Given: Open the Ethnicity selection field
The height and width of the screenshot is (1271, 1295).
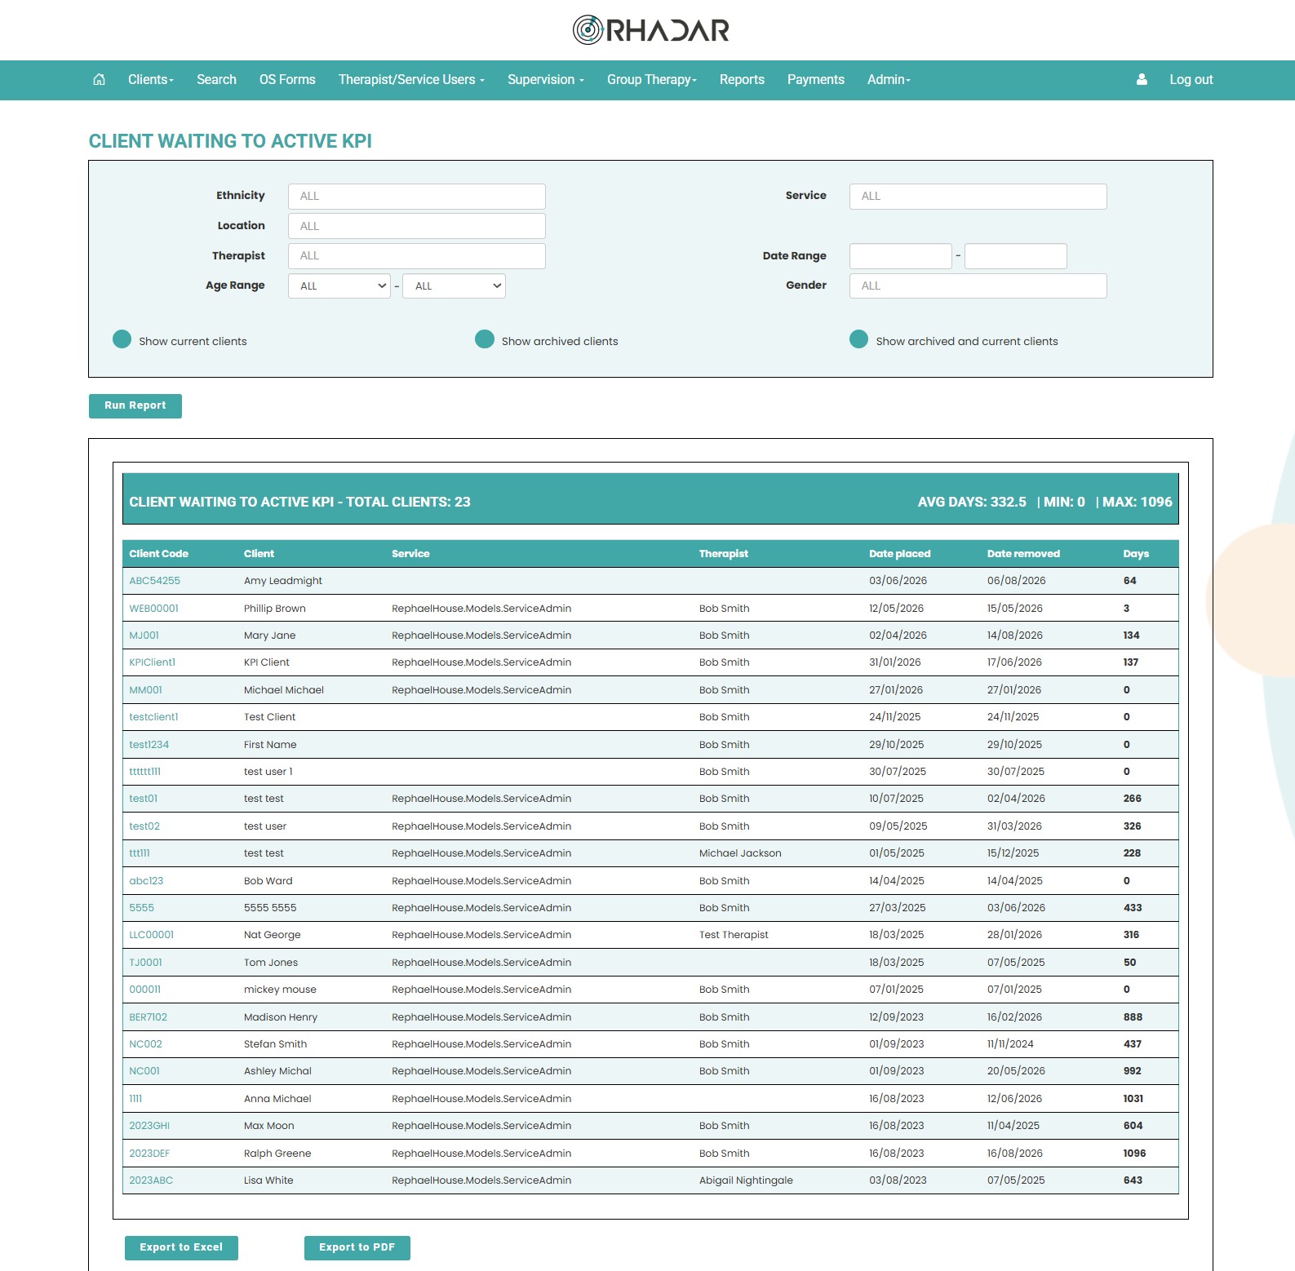Looking at the screenshot, I should point(416,196).
